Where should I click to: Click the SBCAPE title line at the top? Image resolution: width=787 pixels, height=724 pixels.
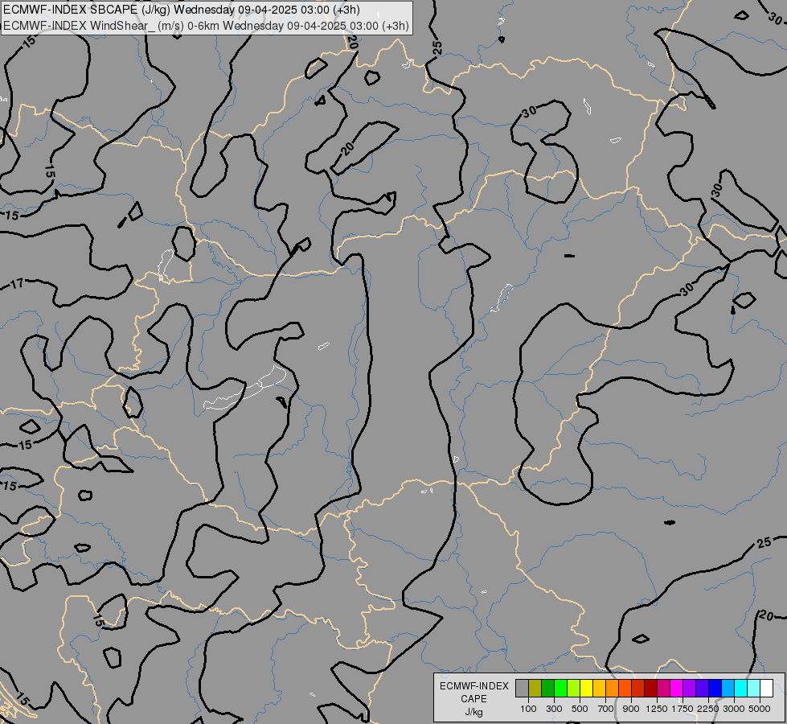181,10
